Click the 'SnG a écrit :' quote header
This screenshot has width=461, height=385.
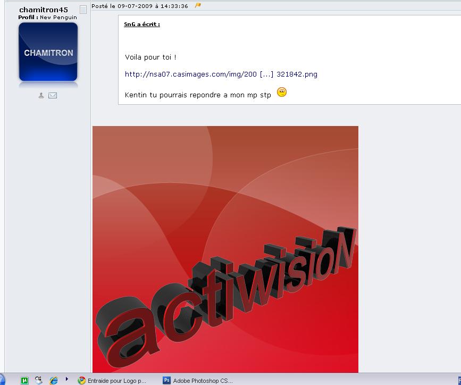tap(142, 24)
